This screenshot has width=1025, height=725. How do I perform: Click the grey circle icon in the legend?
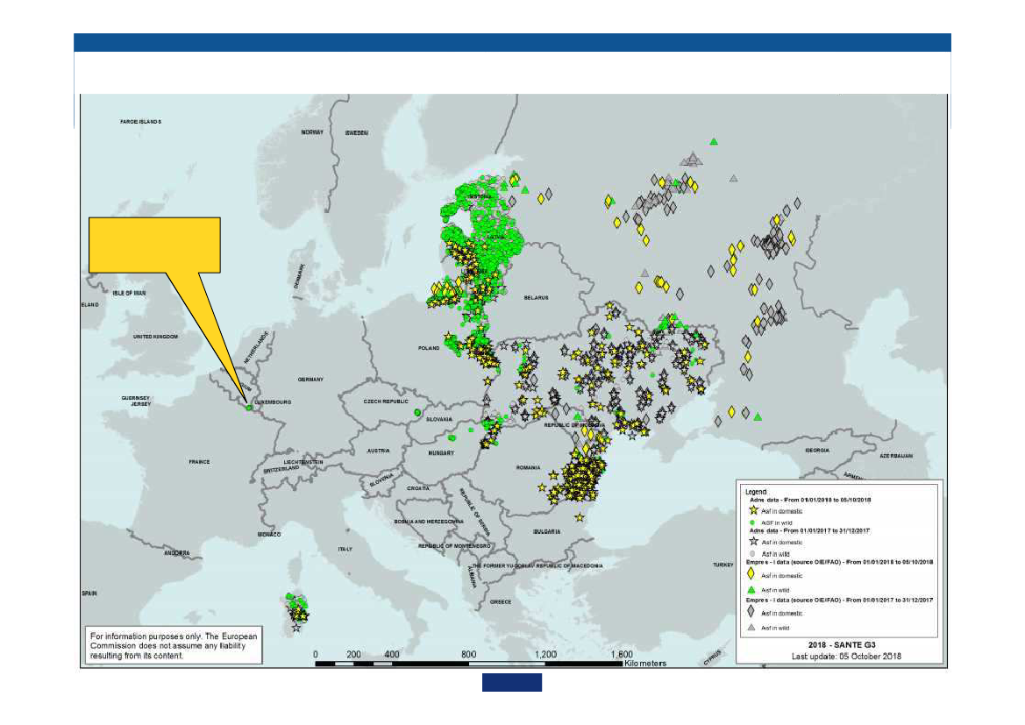pyautogui.click(x=752, y=553)
